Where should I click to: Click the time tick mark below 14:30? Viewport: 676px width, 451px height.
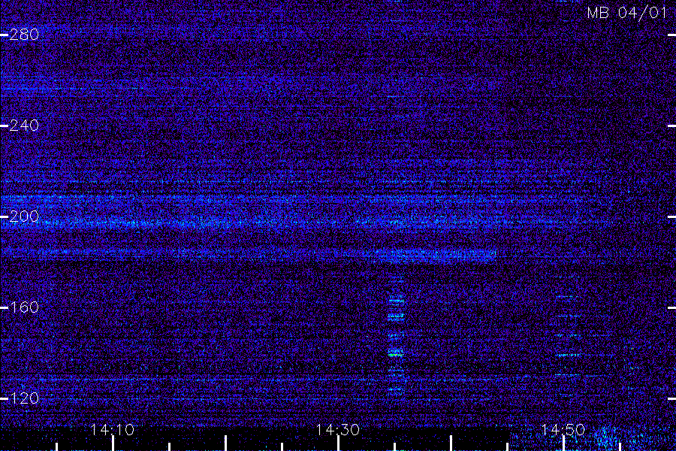[x=338, y=443]
